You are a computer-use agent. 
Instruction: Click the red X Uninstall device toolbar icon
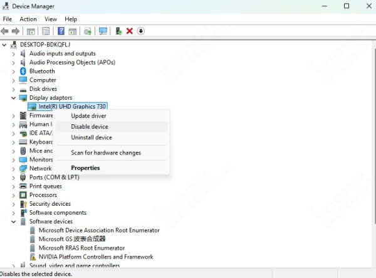click(130, 31)
